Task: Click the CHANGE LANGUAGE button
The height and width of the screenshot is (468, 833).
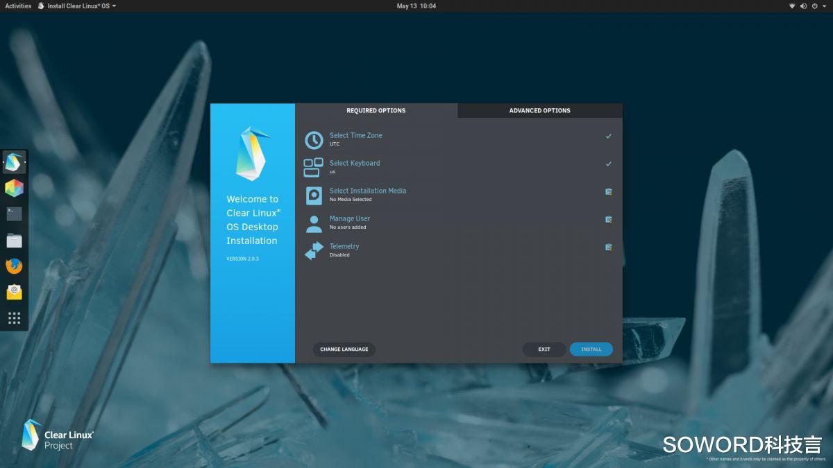Action: click(x=344, y=349)
